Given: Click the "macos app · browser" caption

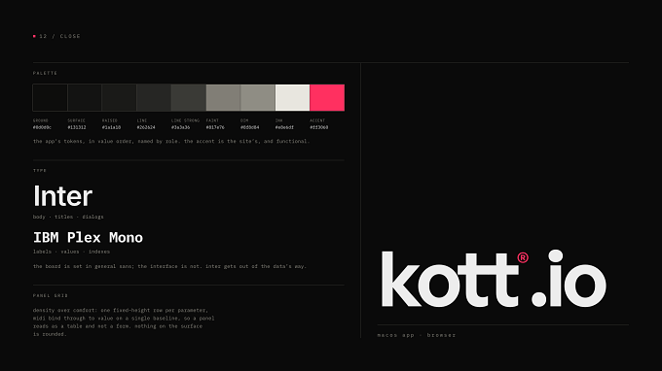Looking at the screenshot, I should click(x=417, y=335).
